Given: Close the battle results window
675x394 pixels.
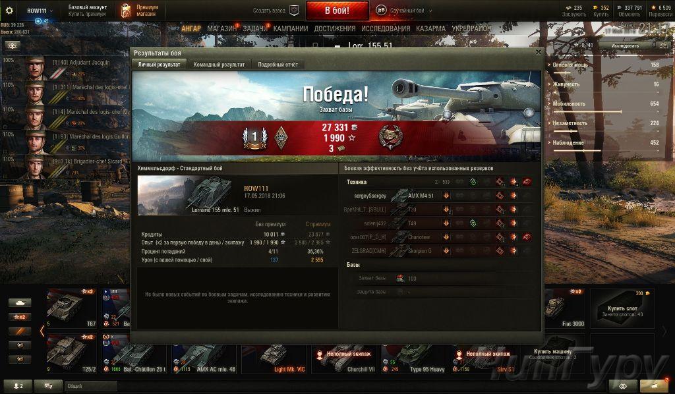Looking at the screenshot, I should 538,52.
